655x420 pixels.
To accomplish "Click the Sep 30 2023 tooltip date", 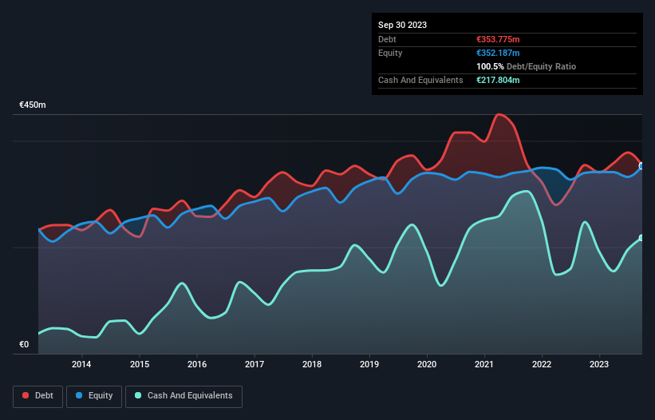I will tap(402, 25).
